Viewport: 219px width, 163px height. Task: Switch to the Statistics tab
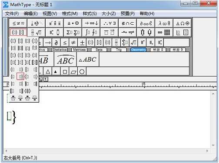coord(60,50)
